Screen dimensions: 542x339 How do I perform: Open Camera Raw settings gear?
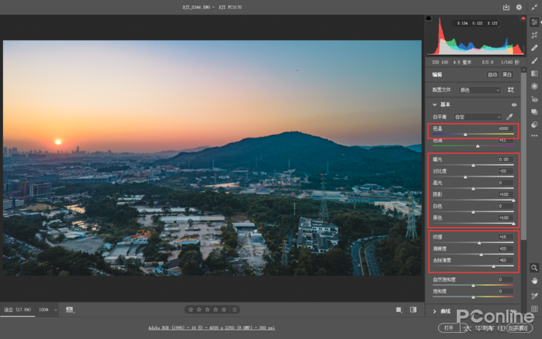pos(520,8)
